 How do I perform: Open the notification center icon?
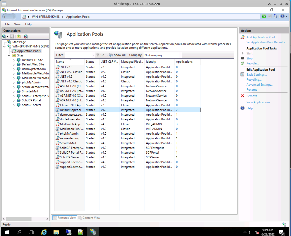(x=281, y=232)
